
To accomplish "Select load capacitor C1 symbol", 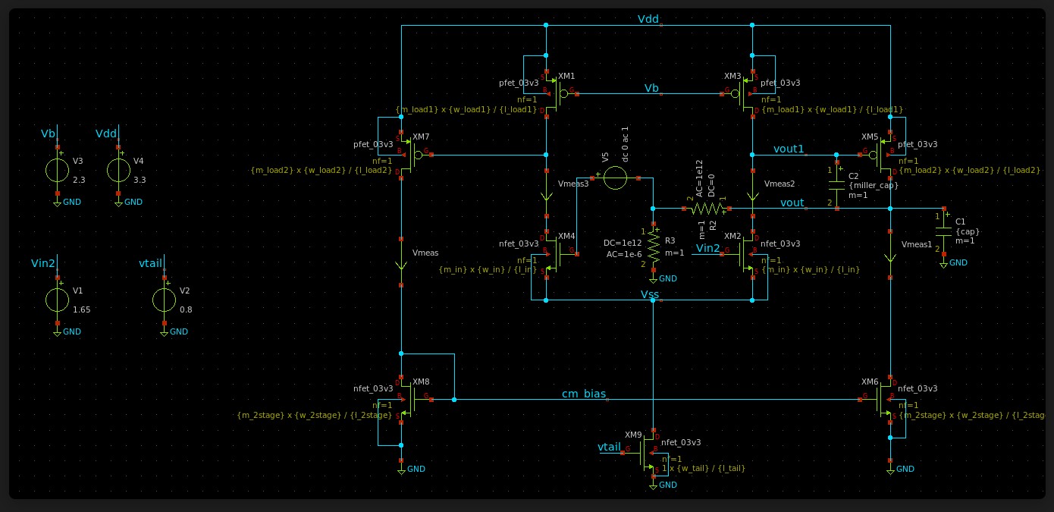I will (943, 230).
